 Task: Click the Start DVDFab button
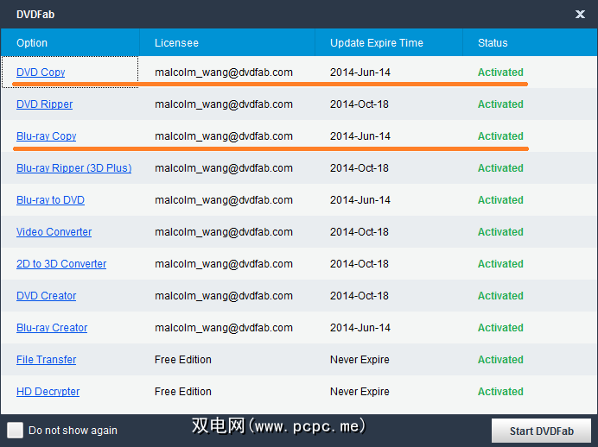coord(542,431)
